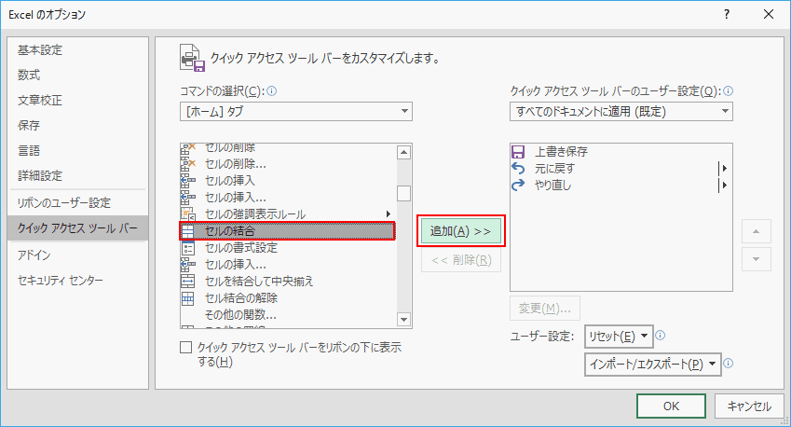Click command list scrollbar up arrow
The height and width of the screenshot is (427, 791).
coord(403,152)
